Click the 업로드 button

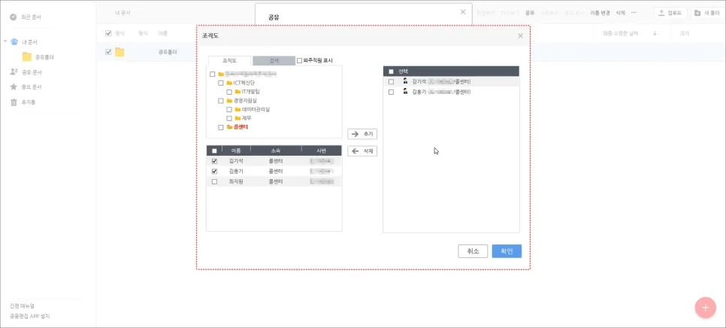tap(670, 13)
